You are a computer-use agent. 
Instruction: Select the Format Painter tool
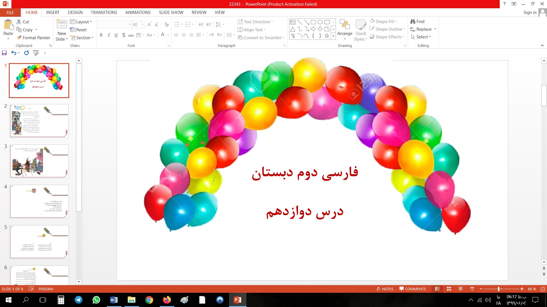coord(33,38)
